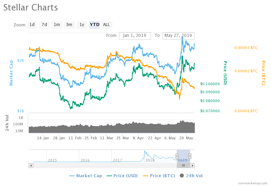This screenshot has height=186, width=271.
Task: Select the 3m zoom range
Action: [69, 25]
